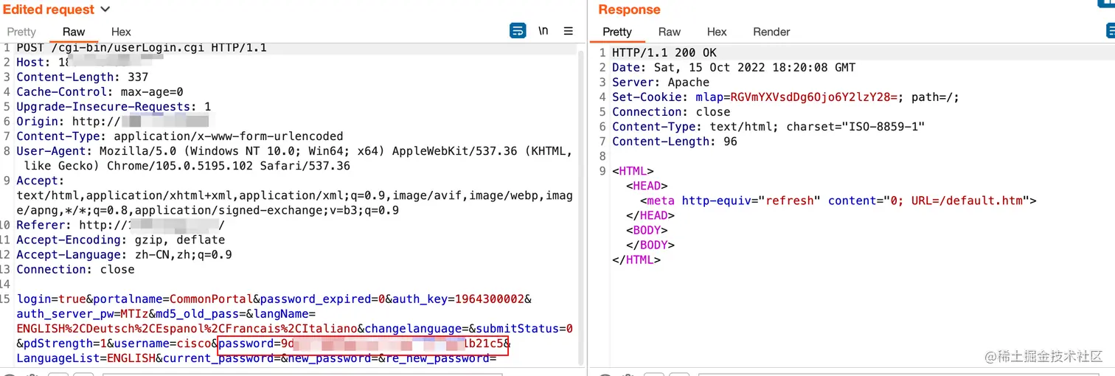
Task: Click the Accept-Language: zh-CN header
Action: click(124, 254)
